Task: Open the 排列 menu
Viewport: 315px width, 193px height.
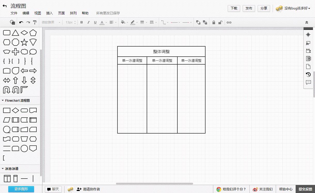Action: coord(73,13)
